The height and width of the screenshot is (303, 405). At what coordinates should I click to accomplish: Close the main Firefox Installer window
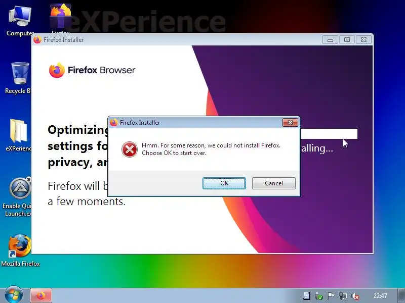pyautogui.click(x=363, y=40)
